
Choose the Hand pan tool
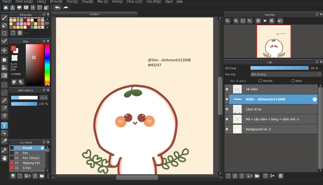click(4, 158)
